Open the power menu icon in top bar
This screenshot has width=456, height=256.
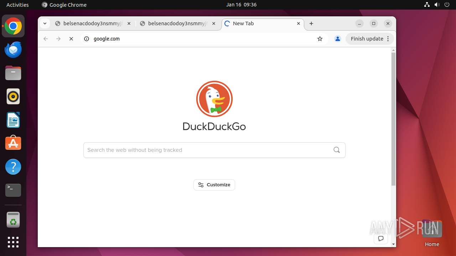click(x=447, y=5)
